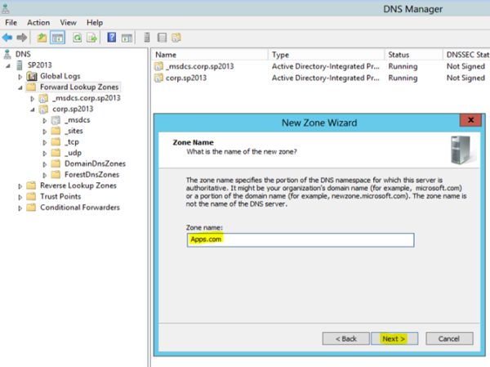490x367 pixels.
Task: Click the Back arrow toolbar icon
Action: (x=7, y=38)
